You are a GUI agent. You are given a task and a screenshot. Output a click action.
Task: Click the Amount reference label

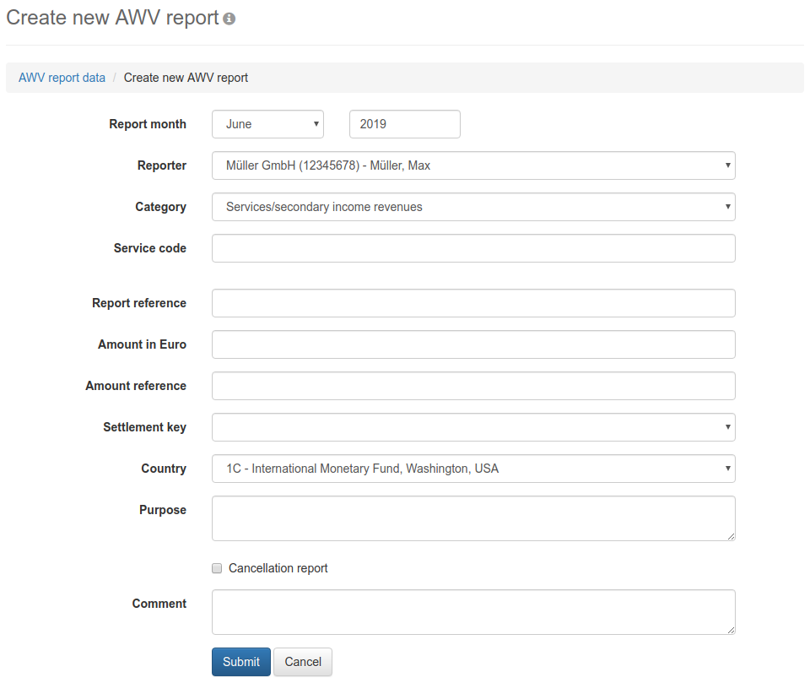[136, 386]
